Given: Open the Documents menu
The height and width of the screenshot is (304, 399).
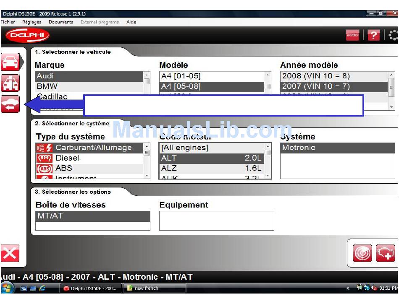Looking at the screenshot, I should tap(61, 22).
